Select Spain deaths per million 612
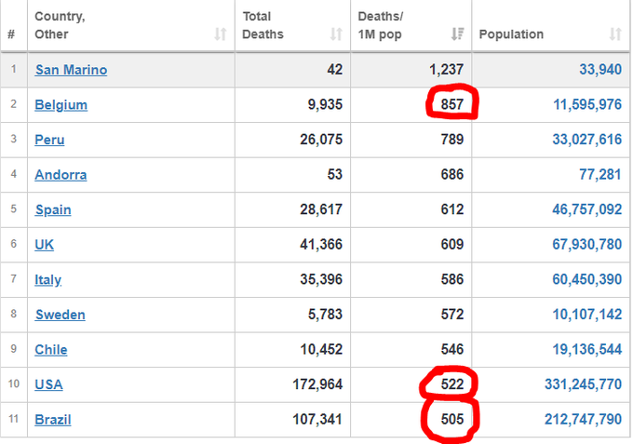Viewport: 633px width, 444px height. pyautogui.click(x=452, y=209)
